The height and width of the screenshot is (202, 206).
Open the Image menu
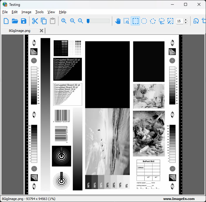click(x=26, y=12)
